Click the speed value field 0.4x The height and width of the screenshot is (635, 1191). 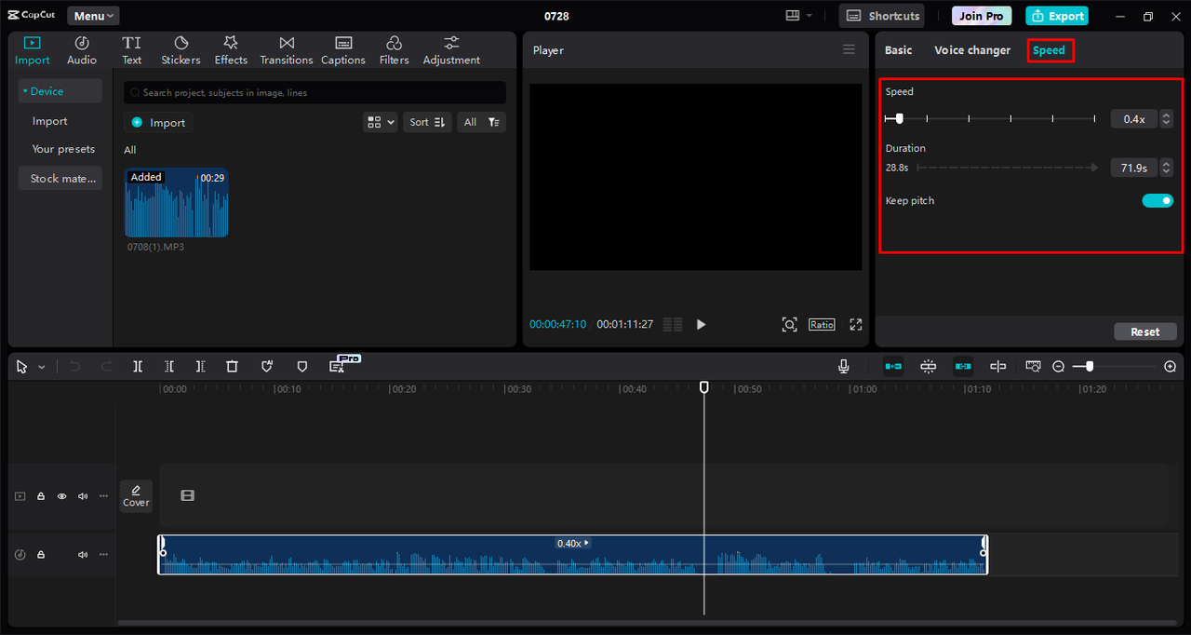[x=1134, y=119]
